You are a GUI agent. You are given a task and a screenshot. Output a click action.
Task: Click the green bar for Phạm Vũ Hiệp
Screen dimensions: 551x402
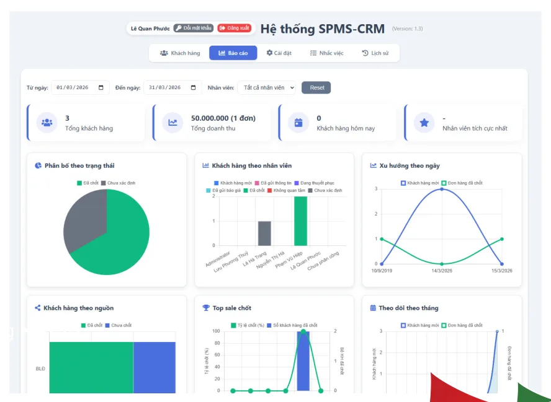point(300,221)
